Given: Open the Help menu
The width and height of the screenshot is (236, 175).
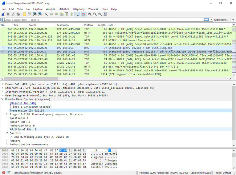Looking at the screenshot, I should [114, 9].
